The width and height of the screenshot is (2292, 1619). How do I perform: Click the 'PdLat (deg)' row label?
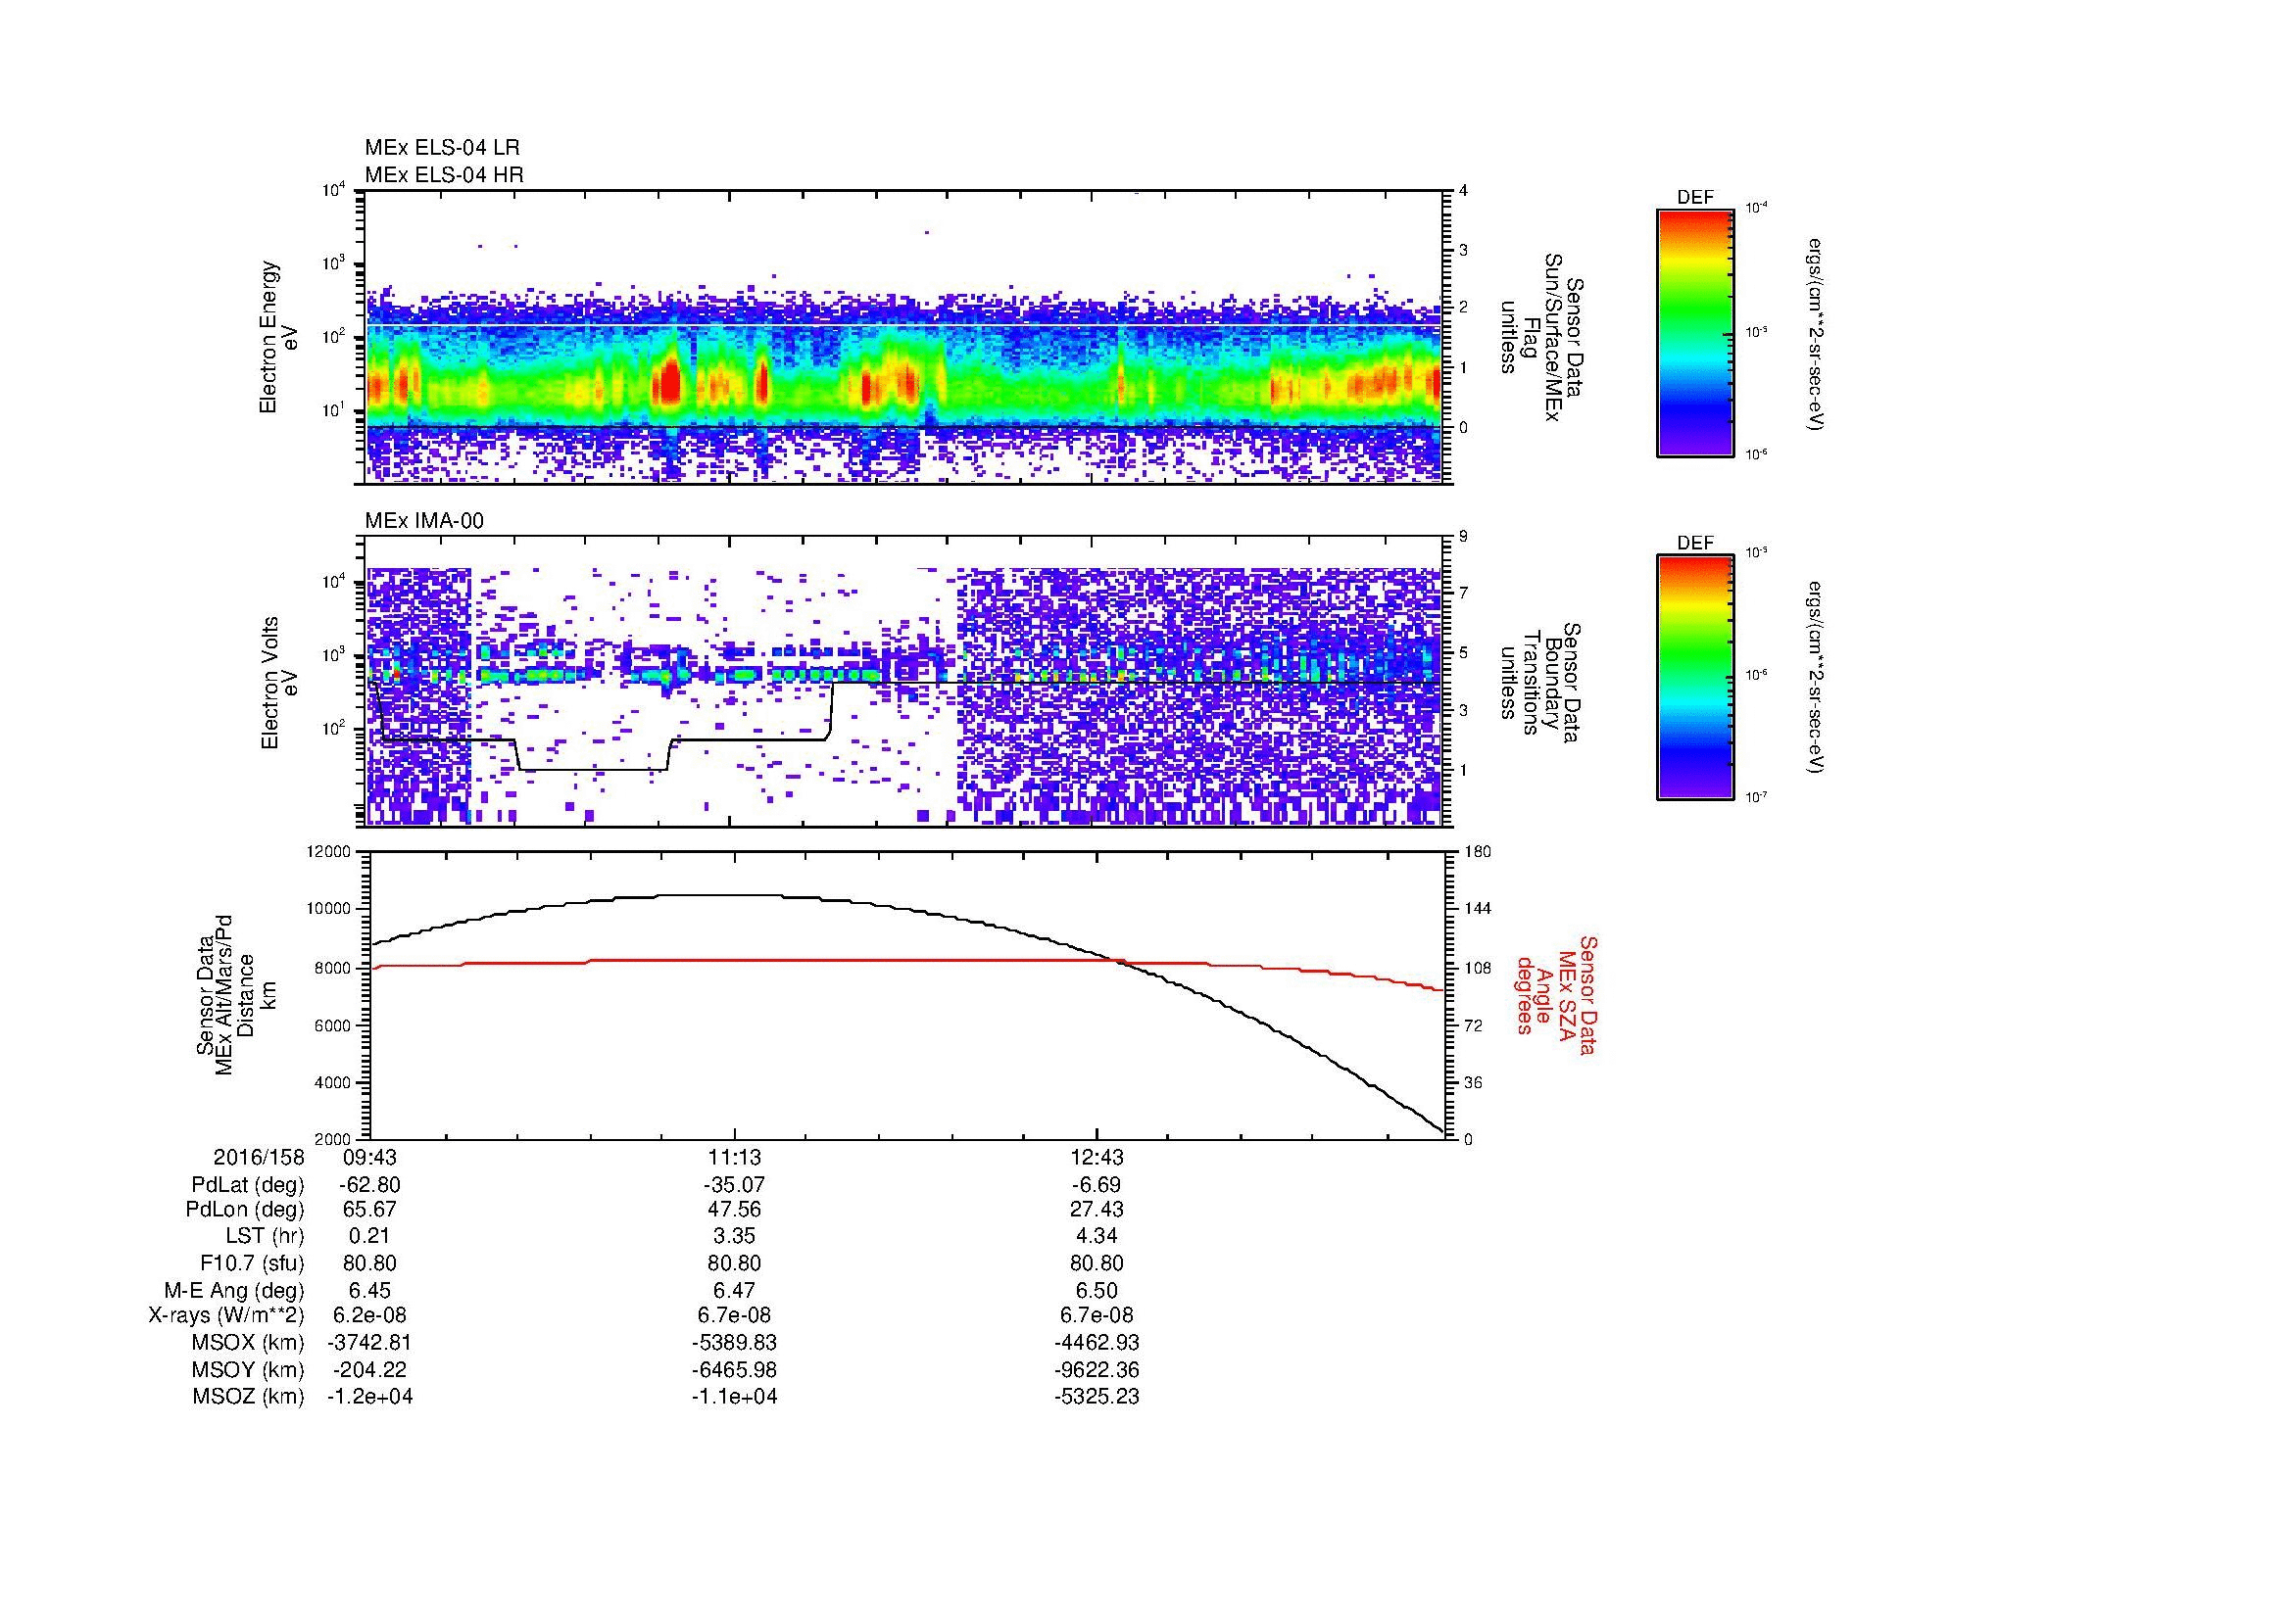248,1185
